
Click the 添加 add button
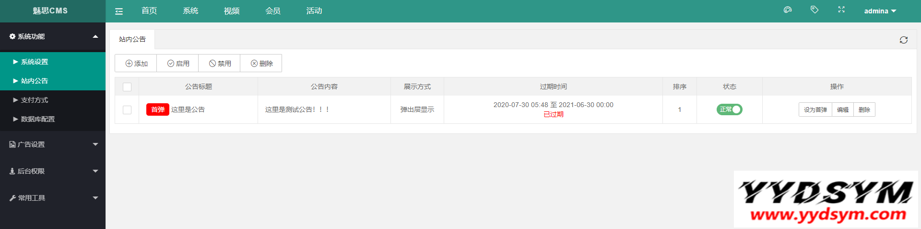pyautogui.click(x=136, y=63)
